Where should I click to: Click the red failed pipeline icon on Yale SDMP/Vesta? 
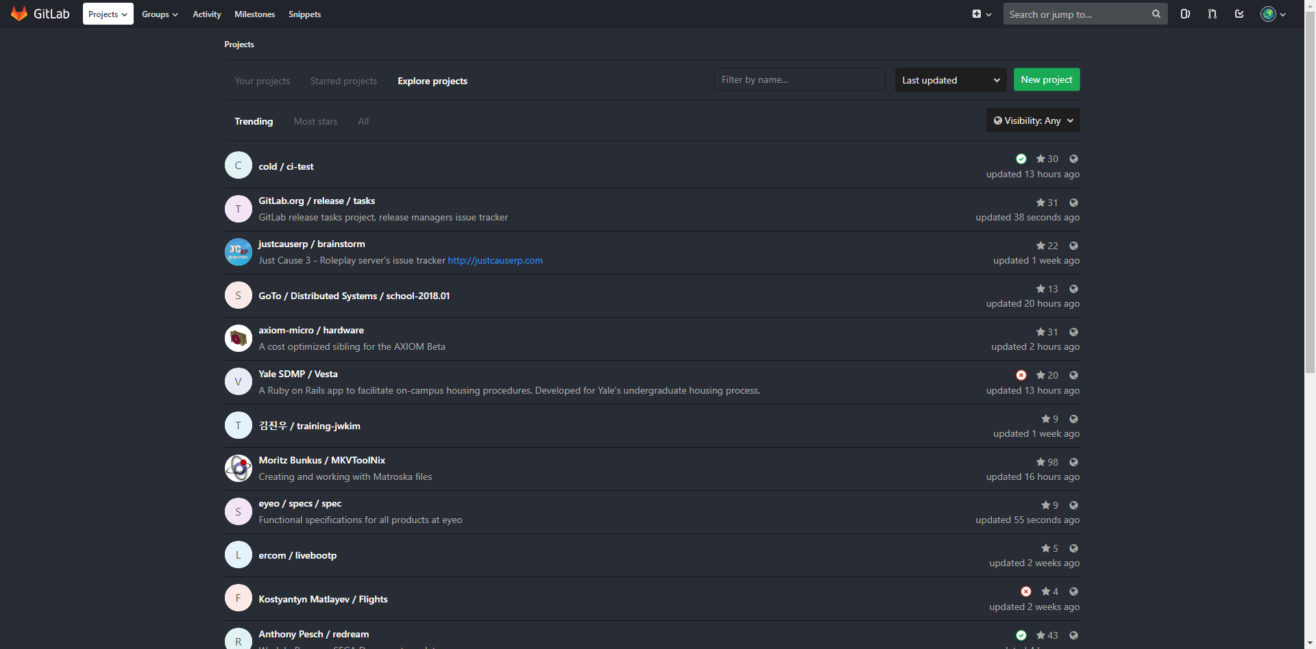(x=1021, y=374)
